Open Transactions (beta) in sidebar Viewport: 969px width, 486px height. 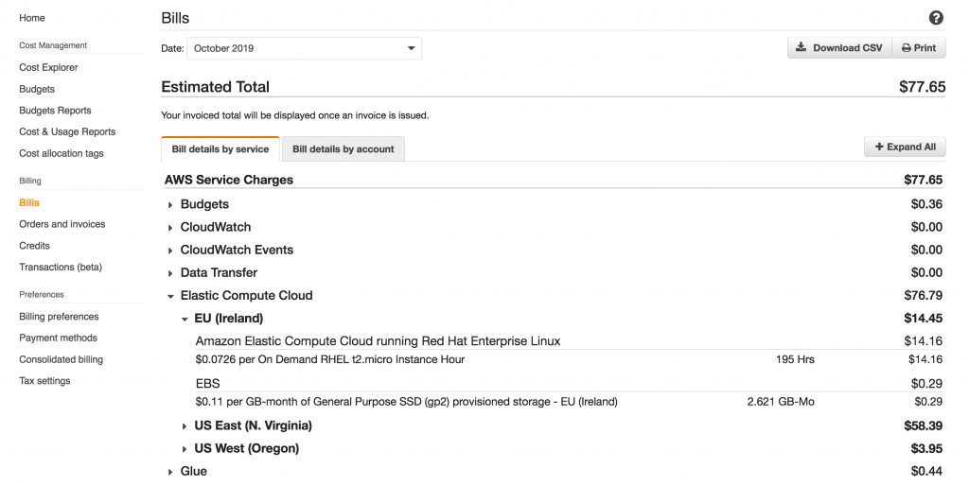point(61,267)
